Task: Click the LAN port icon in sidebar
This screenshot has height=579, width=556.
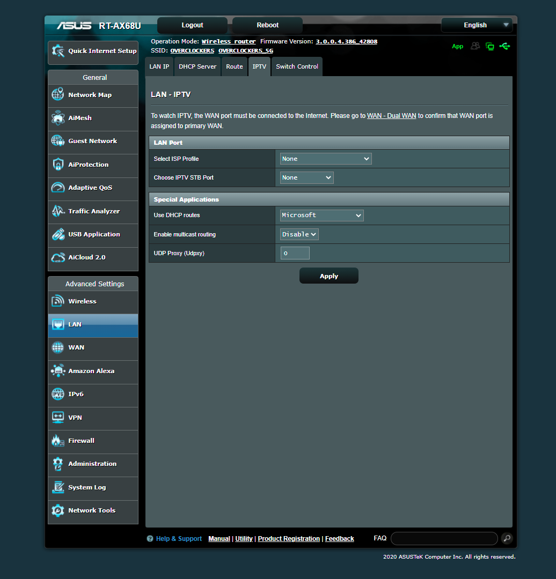Action: [x=58, y=324]
